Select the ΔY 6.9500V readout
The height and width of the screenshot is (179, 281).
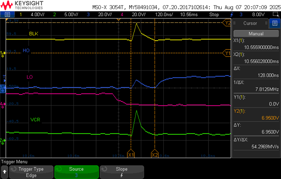click(270, 132)
